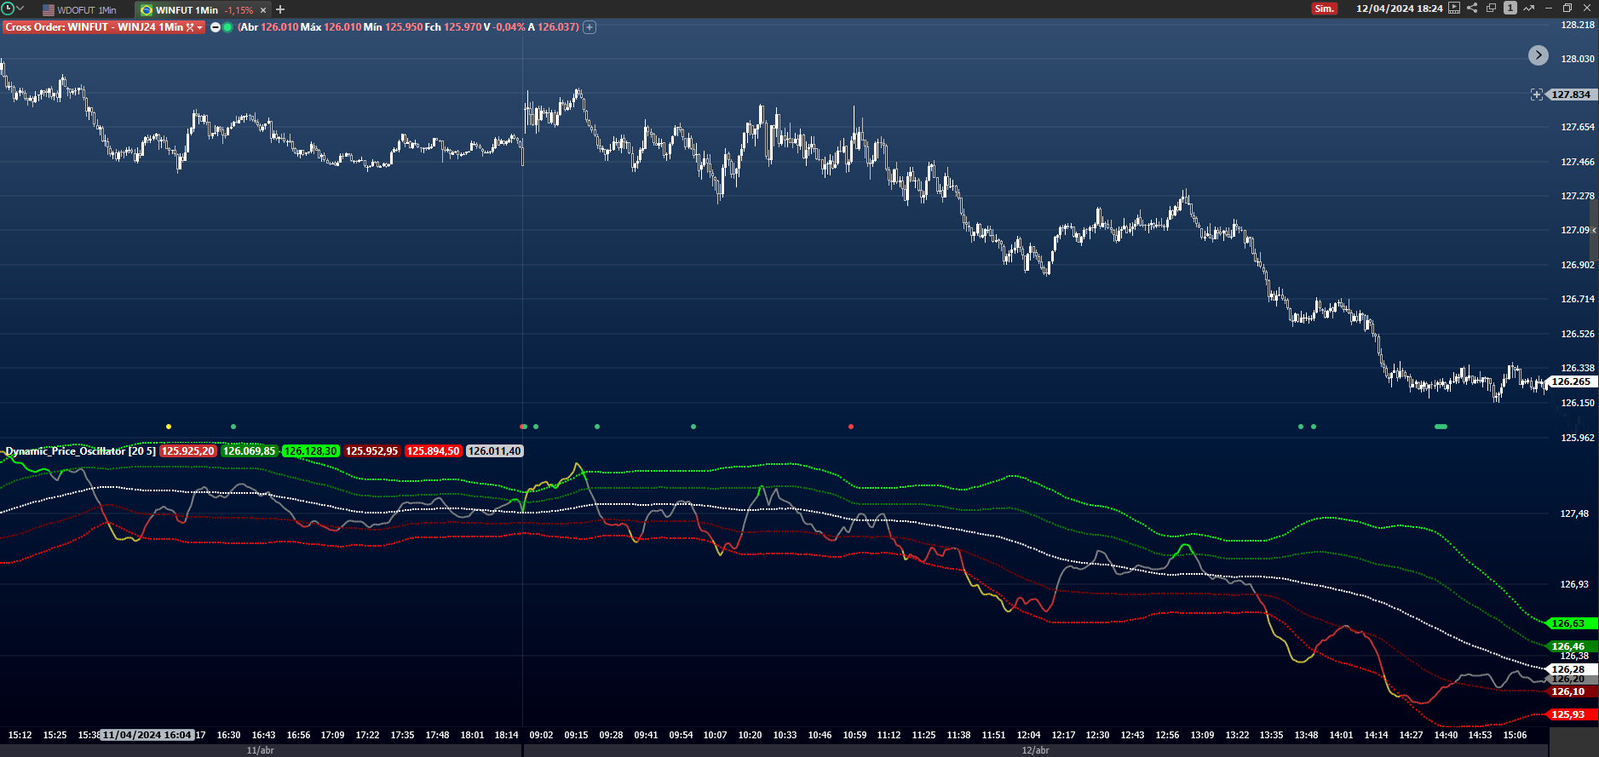Click the round right-arrow chart scroll button
This screenshot has height=757, width=1599.
(x=1538, y=55)
